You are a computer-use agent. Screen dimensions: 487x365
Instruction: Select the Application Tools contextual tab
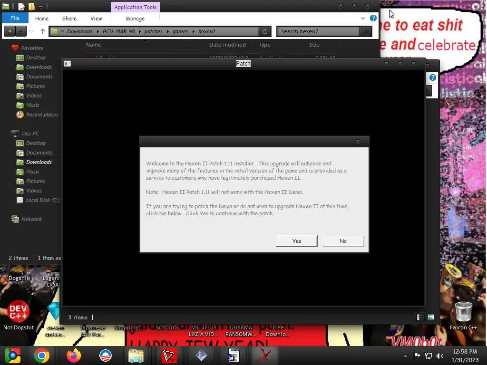coord(135,7)
